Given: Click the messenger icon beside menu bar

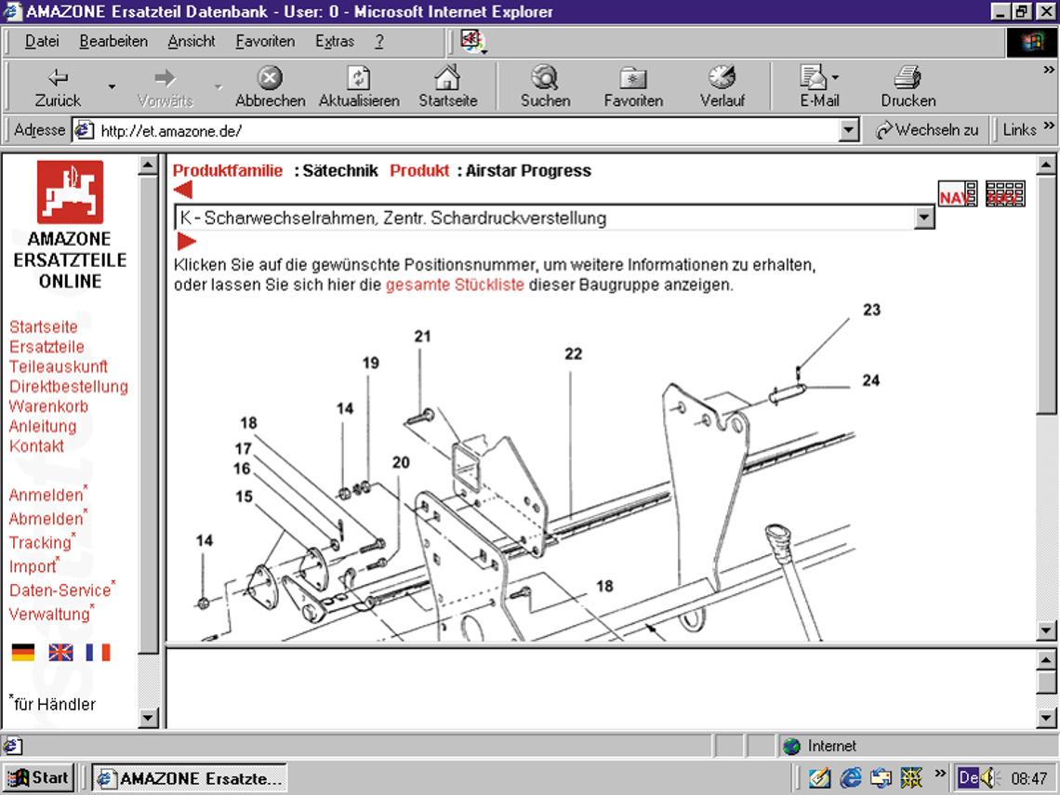Looking at the screenshot, I should (x=473, y=41).
